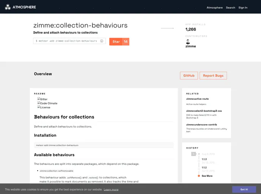Open the Learn more cookie link

[111, 189]
